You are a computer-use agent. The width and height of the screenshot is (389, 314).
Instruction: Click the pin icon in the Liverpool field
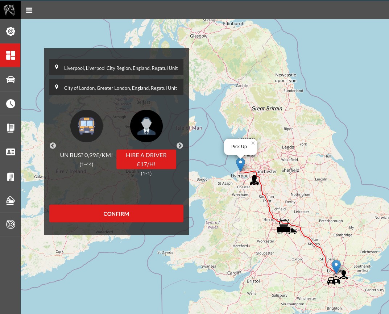coord(57,67)
